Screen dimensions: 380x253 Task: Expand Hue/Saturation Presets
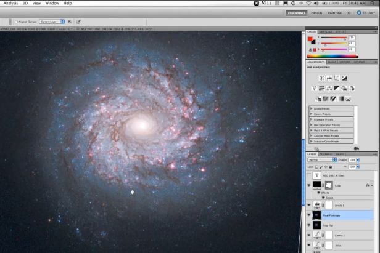(x=311, y=125)
